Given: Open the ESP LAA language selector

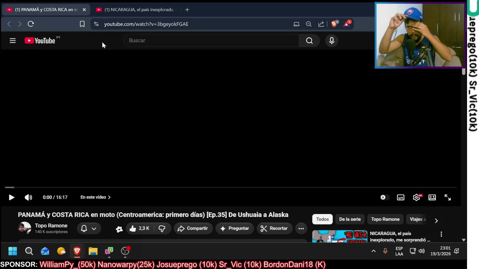Looking at the screenshot, I should tap(399, 251).
